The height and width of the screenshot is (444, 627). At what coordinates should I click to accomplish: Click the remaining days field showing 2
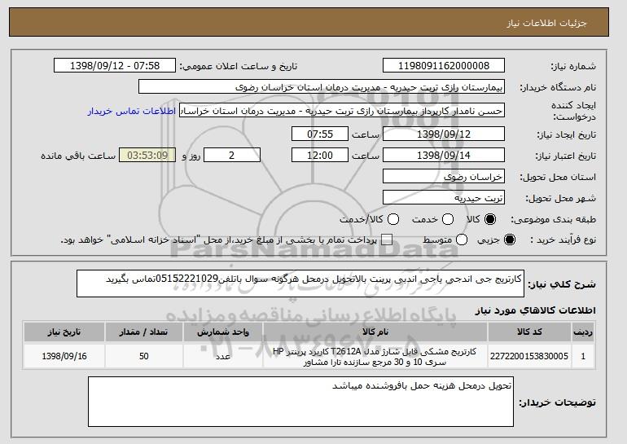click(232, 156)
